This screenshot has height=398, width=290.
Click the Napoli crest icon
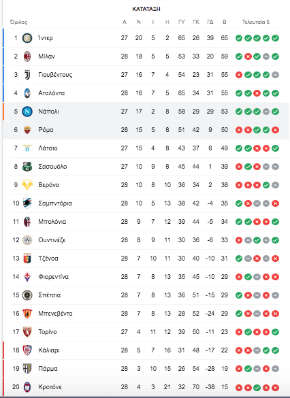[x=27, y=112]
